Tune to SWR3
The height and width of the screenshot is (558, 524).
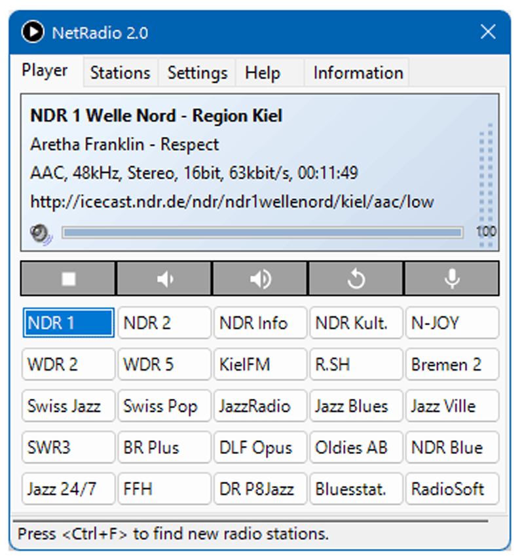(68, 447)
